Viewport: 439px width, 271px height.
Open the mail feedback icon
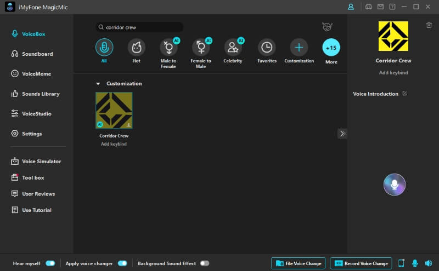click(380, 7)
